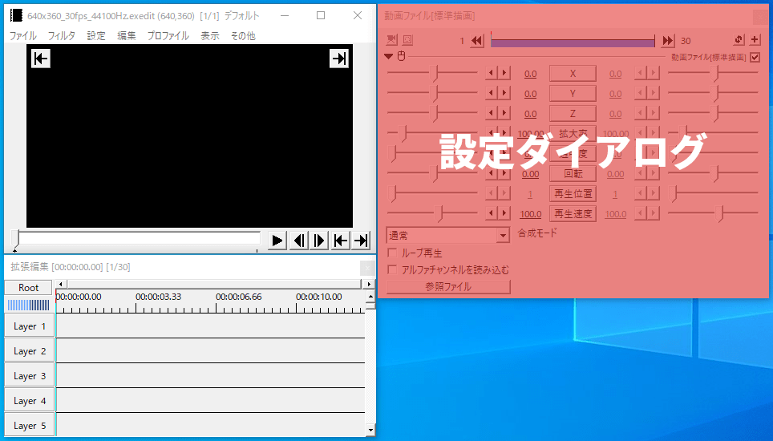Click the refresh icon left of plus icon

point(739,40)
